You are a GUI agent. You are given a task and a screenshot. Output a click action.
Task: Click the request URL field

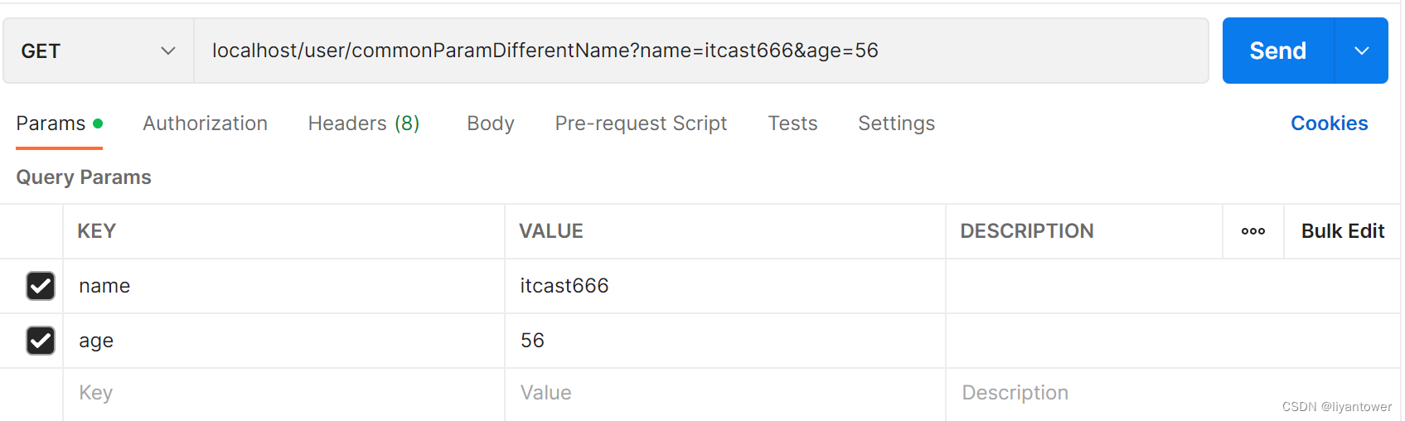click(701, 51)
